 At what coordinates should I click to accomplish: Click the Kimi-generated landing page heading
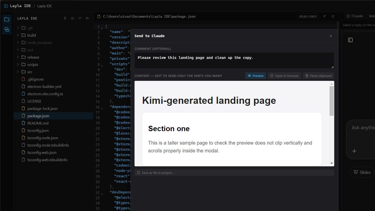[x=209, y=101]
